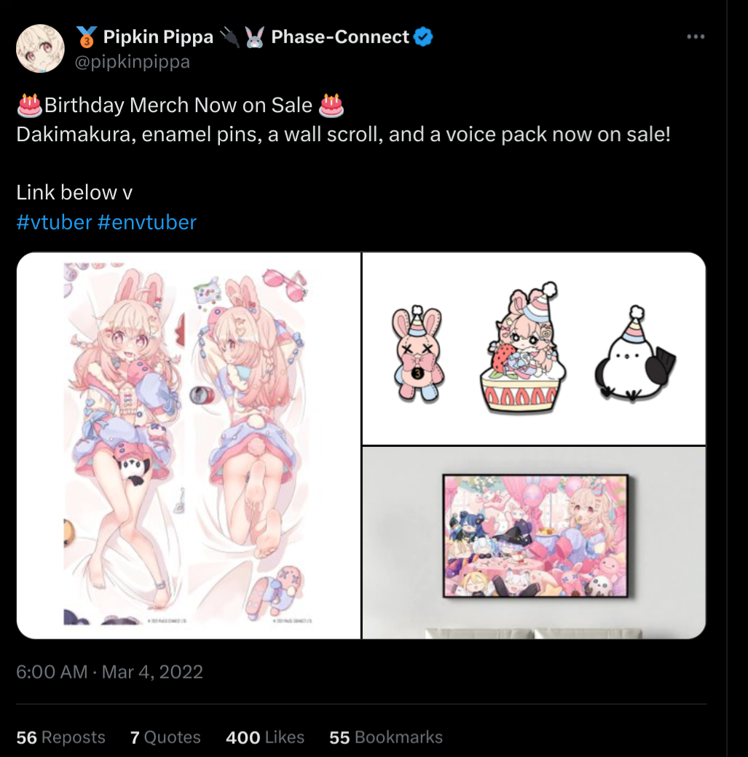748x757 pixels.
Task: Open the 6:00 AM Mar 4, 2022 timestamp
Action: (109, 672)
